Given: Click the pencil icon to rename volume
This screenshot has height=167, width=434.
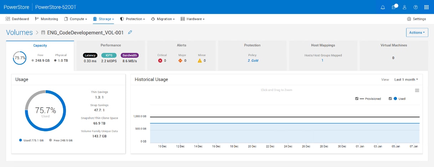Looking at the screenshot, I should click(130, 32).
